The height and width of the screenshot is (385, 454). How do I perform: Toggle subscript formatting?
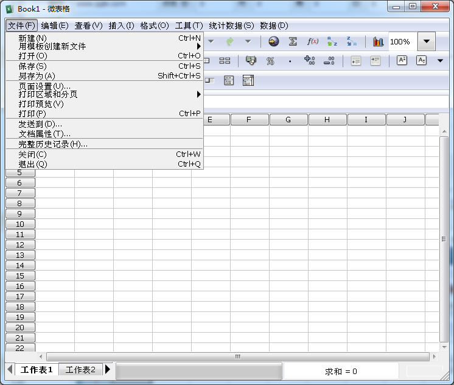421,61
